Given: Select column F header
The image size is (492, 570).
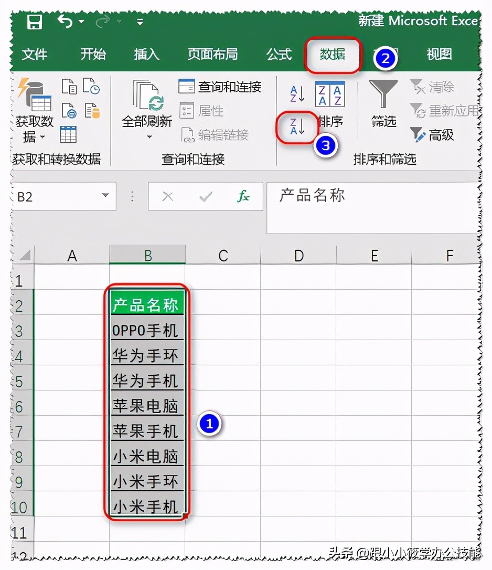Looking at the screenshot, I should [x=447, y=255].
